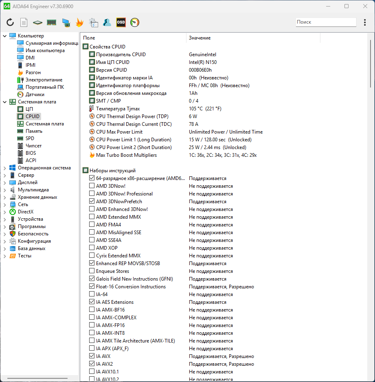Click the gauge icon in toolbar
This screenshot has width=375, height=382.
[135, 22]
